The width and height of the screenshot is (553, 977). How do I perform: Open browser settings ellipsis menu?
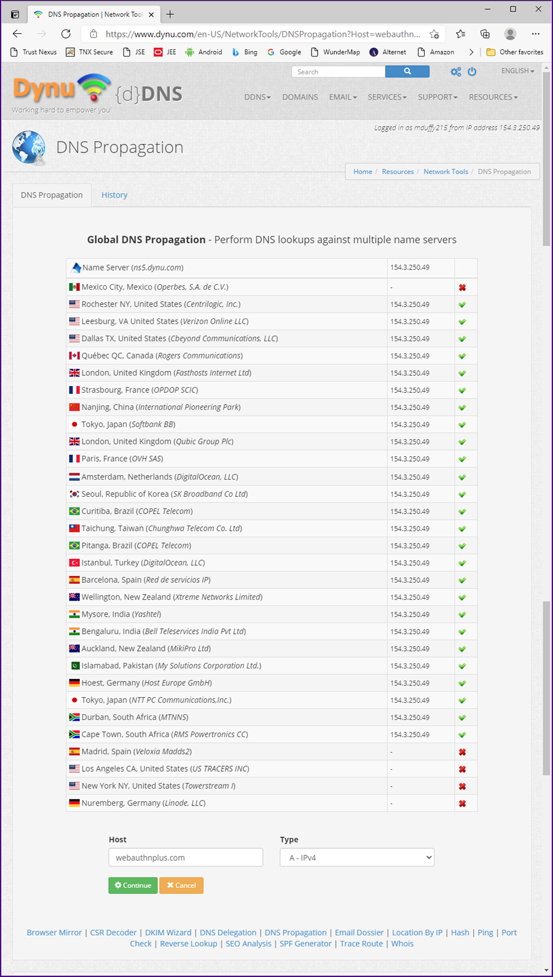536,34
